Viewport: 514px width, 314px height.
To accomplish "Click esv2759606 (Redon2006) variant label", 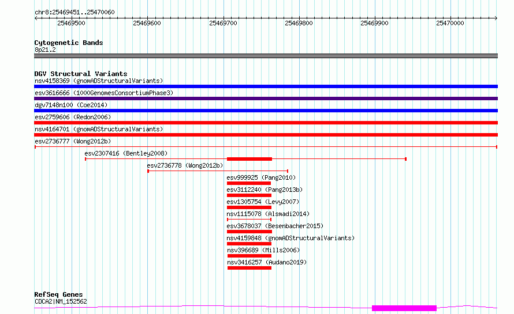I will point(73,117).
